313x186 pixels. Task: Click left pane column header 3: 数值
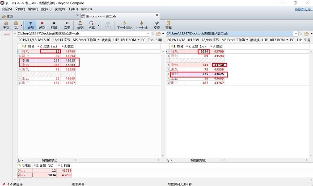(x=68, y=46)
